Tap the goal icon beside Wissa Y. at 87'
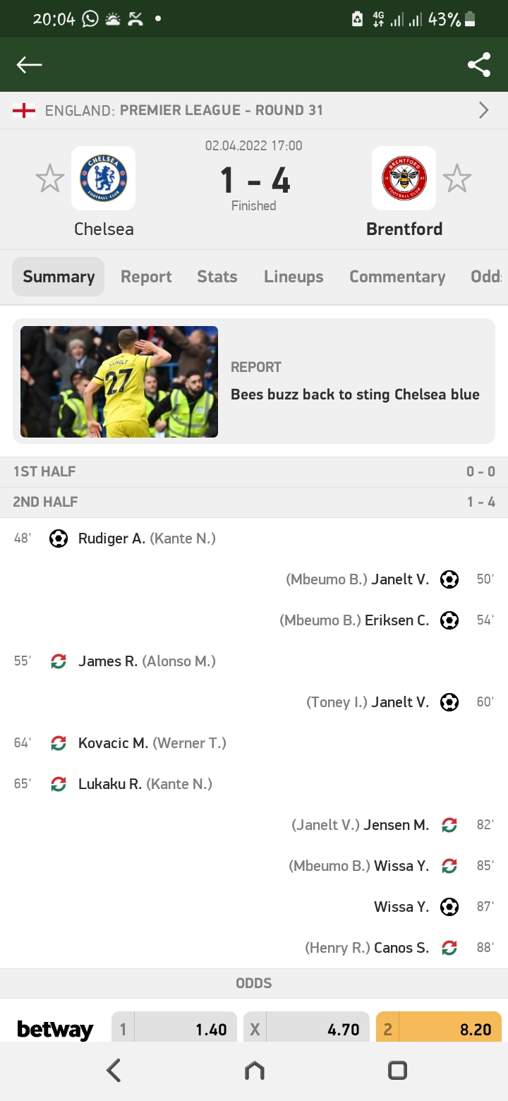 [449, 907]
